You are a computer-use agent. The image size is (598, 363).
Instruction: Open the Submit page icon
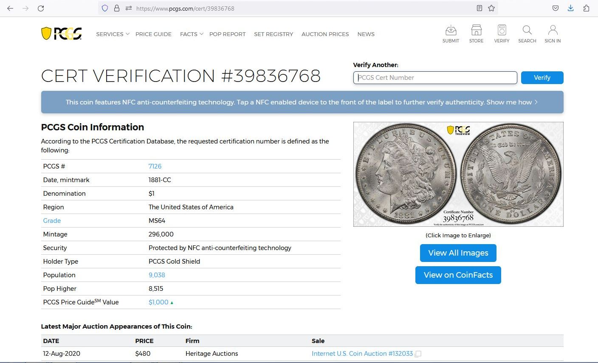pos(451,34)
